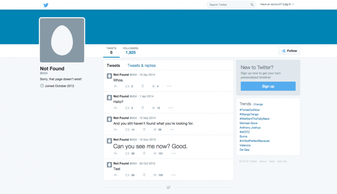Viewport: 337px width, 194px height.
Task: Open the 15 Nov 2013 tweet timestamp
Action: pyautogui.click(x=147, y=139)
